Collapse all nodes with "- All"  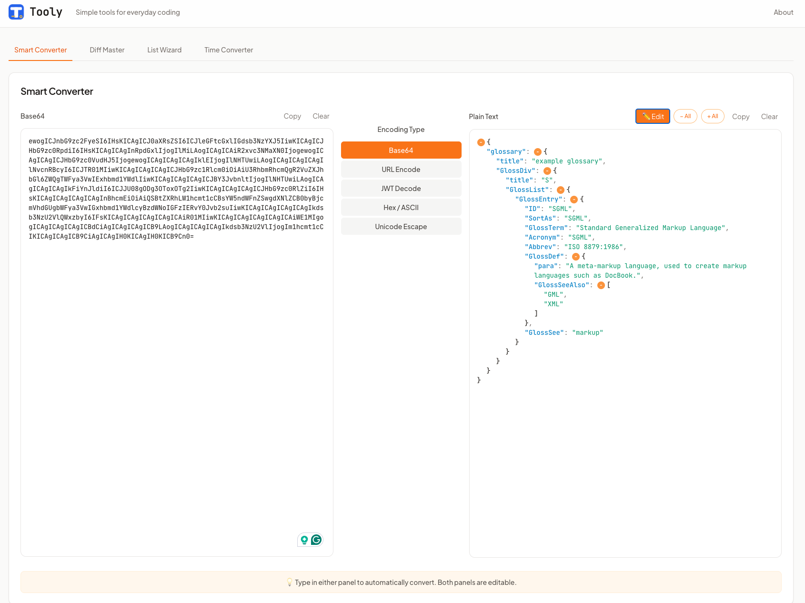click(685, 116)
